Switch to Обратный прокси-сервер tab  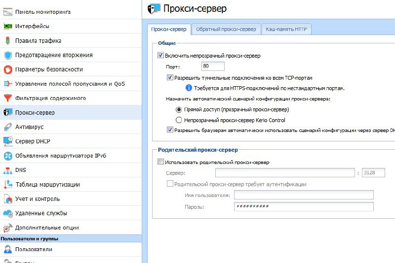[x=226, y=29]
